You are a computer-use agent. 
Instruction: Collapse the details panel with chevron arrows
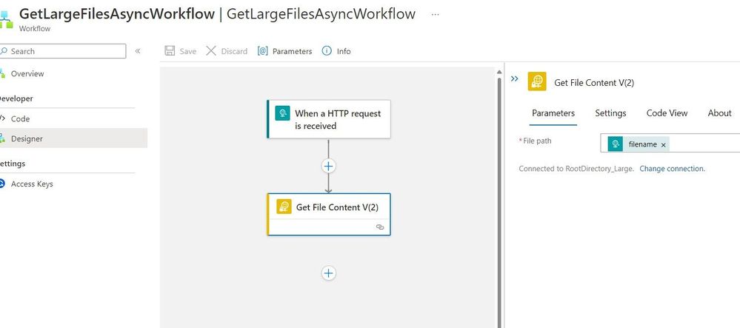point(515,78)
